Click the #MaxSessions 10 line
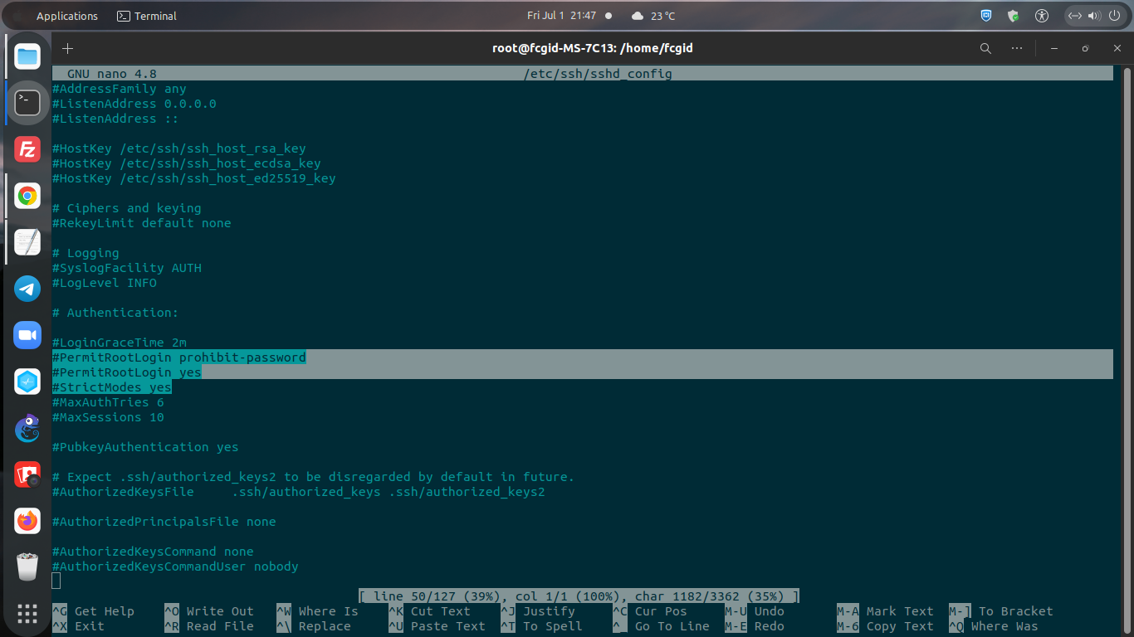Image resolution: width=1134 pixels, height=637 pixels. click(108, 417)
